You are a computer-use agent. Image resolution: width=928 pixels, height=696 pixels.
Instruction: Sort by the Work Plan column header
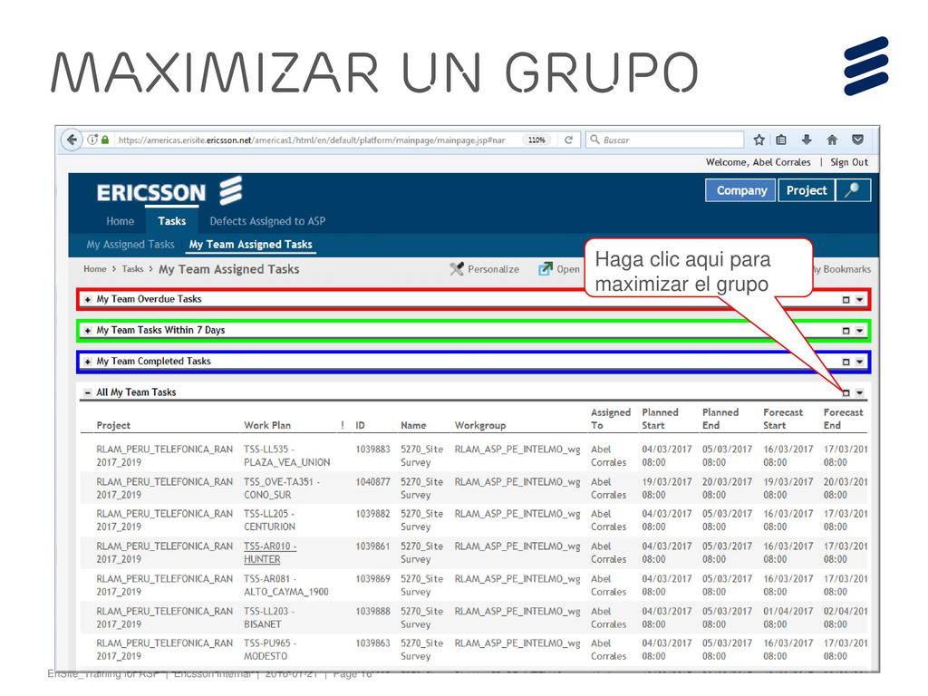pos(267,426)
